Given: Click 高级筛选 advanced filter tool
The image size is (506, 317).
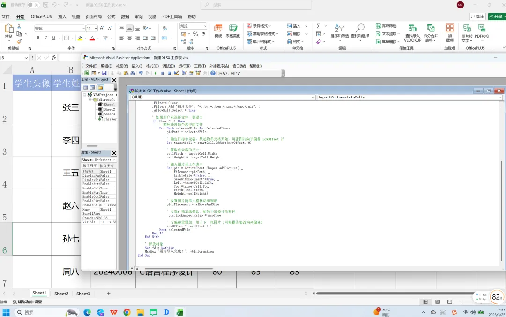Looking at the screenshot, I should 386,26.
